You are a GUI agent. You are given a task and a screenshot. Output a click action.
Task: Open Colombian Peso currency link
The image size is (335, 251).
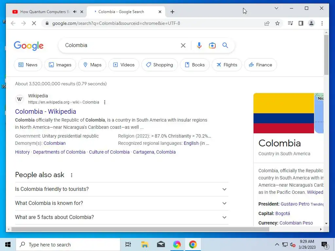(296, 223)
